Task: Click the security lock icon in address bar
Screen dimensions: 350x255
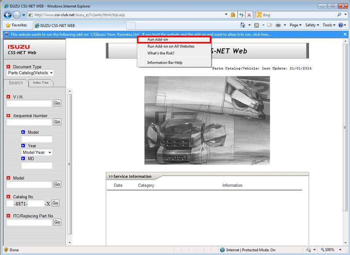Action: [233, 15]
